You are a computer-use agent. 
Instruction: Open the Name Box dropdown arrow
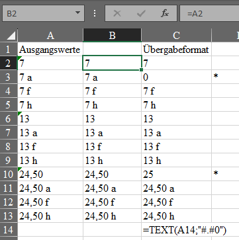pyautogui.click(x=77, y=13)
